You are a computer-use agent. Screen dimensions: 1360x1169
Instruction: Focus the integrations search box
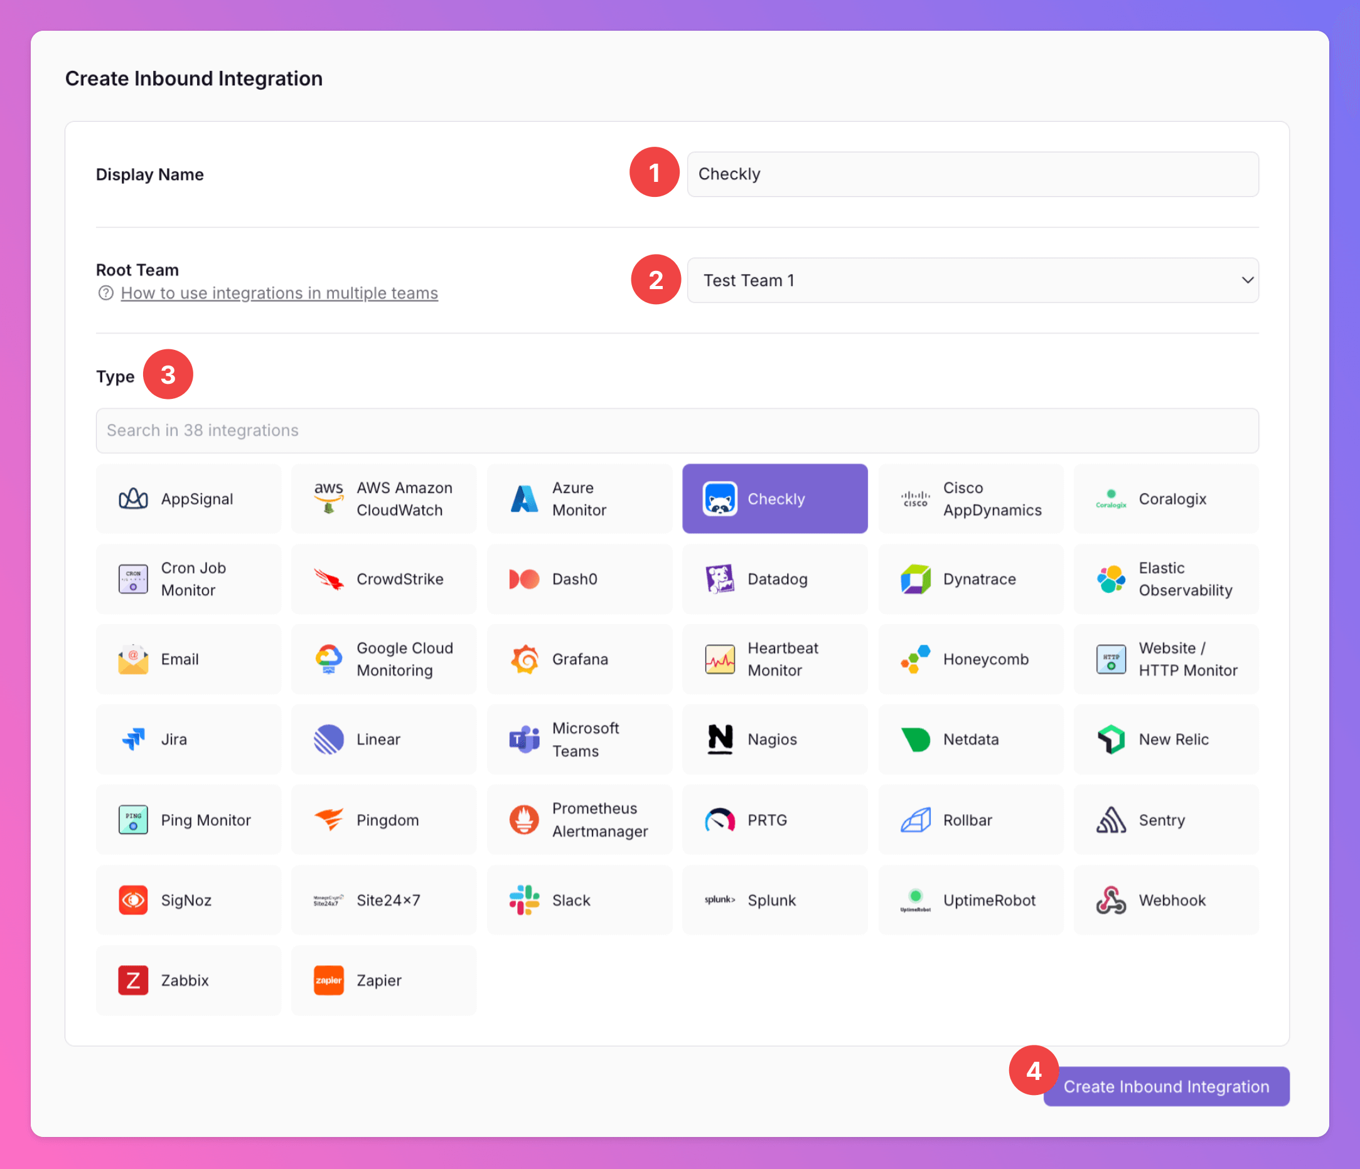(x=677, y=430)
